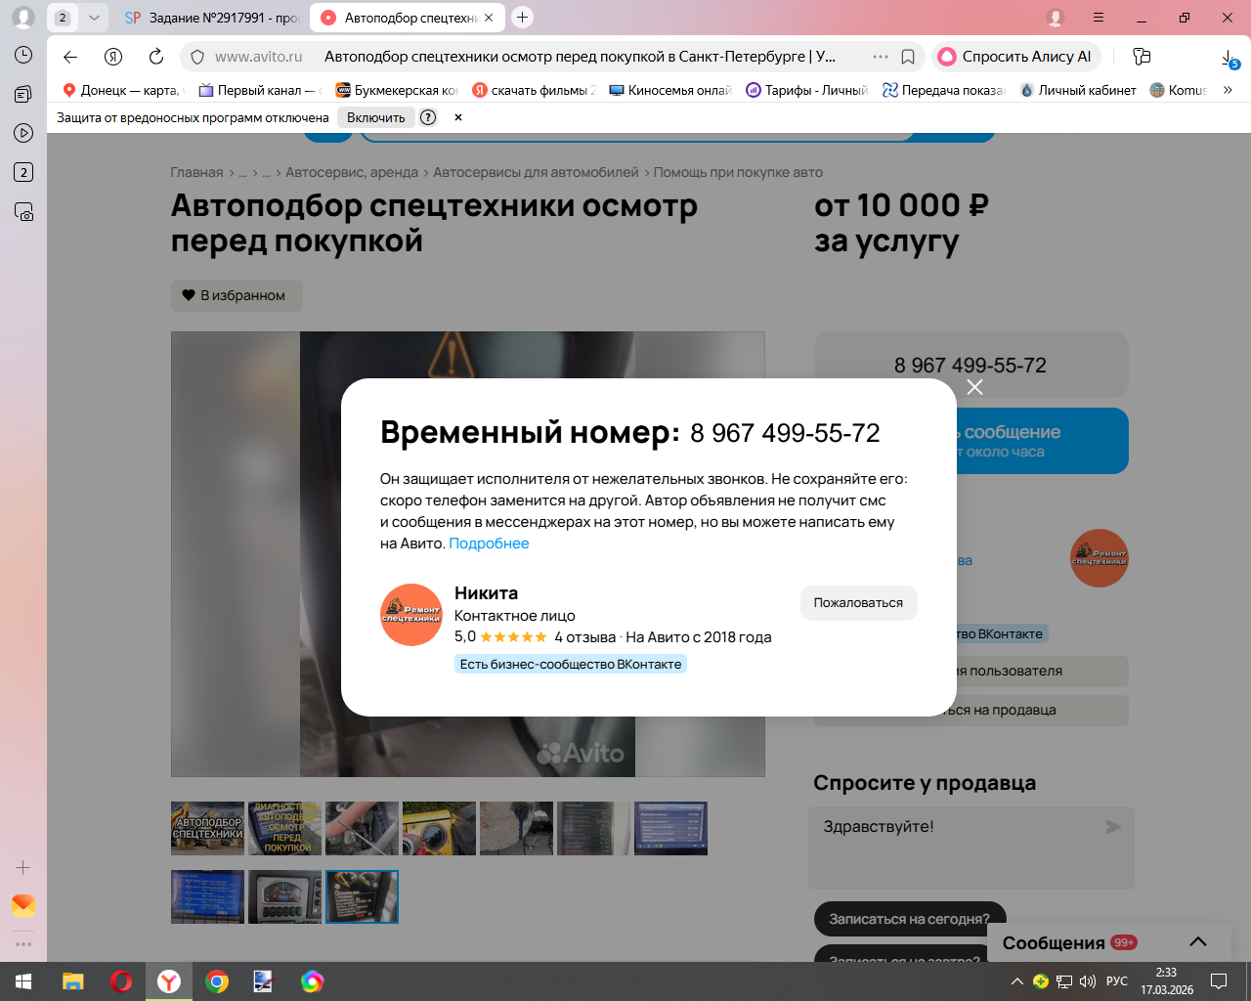Open browsing history clock icon in sidebar
1251x1001 pixels.
click(x=23, y=56)
